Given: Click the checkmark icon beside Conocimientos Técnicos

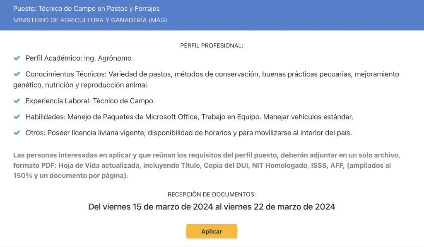Looking at the screenshot, I should point(17,74).
